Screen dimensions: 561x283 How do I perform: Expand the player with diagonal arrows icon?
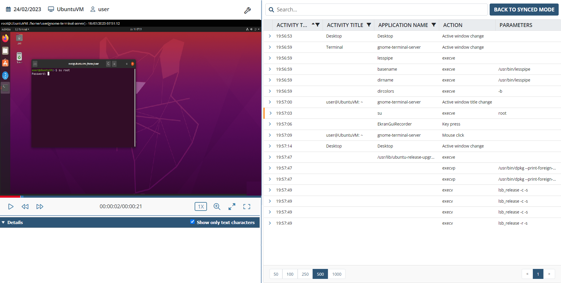pyautogui.click(x=232, y=206)
